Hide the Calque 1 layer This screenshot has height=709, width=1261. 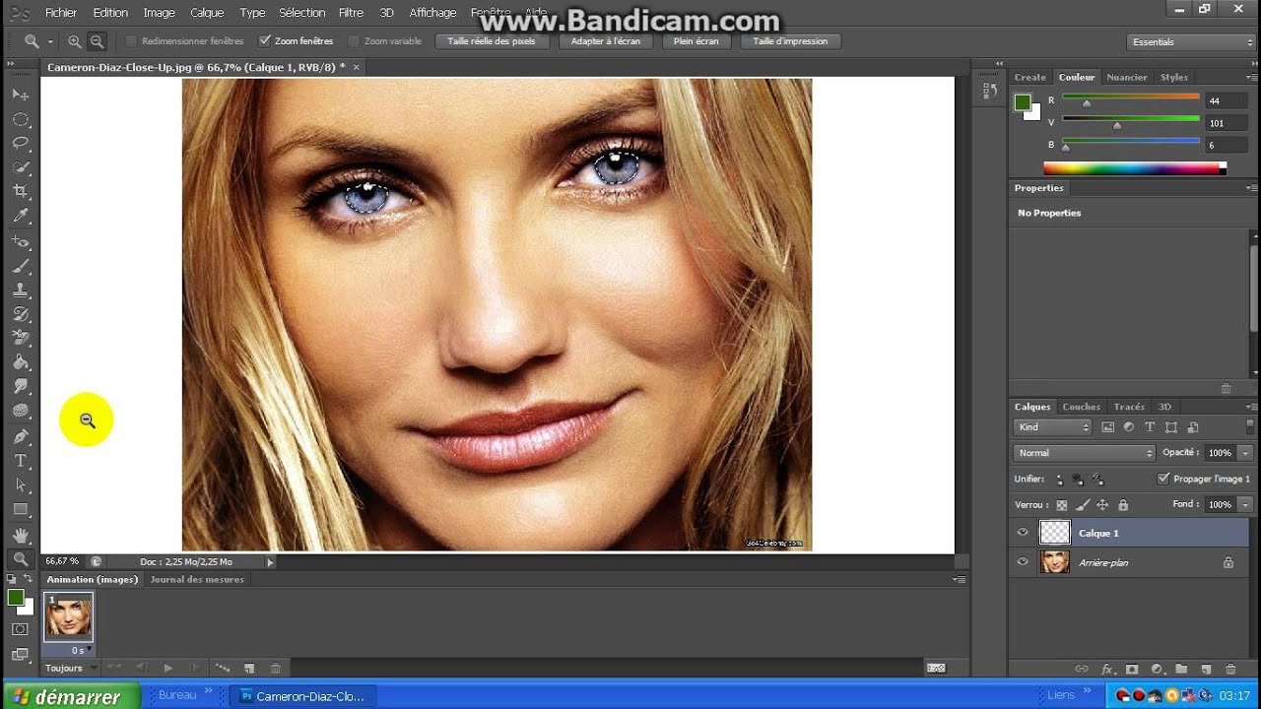(1023, 533)
